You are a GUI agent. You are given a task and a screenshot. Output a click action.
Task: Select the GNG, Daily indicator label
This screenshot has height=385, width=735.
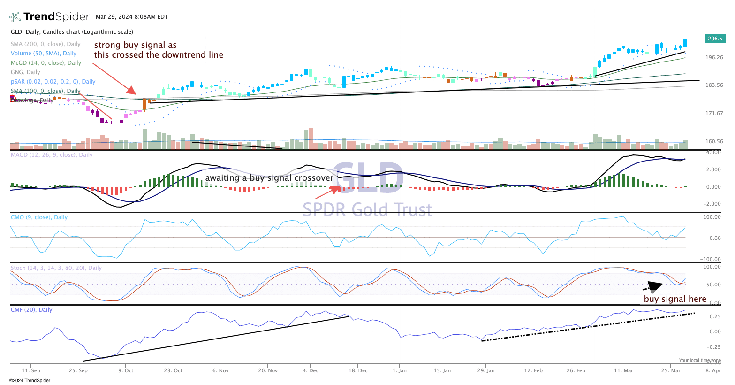pyautogui.click(x=25, y=72)
